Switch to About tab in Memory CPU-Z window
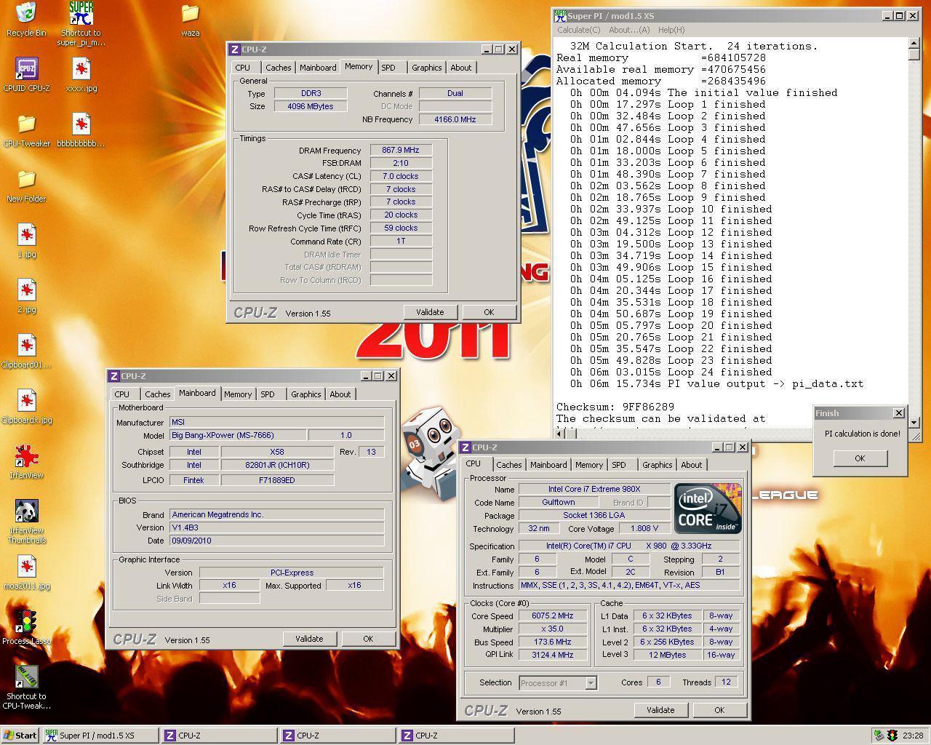The height and width of the screenshot is (745, 931). click(460, 68)
